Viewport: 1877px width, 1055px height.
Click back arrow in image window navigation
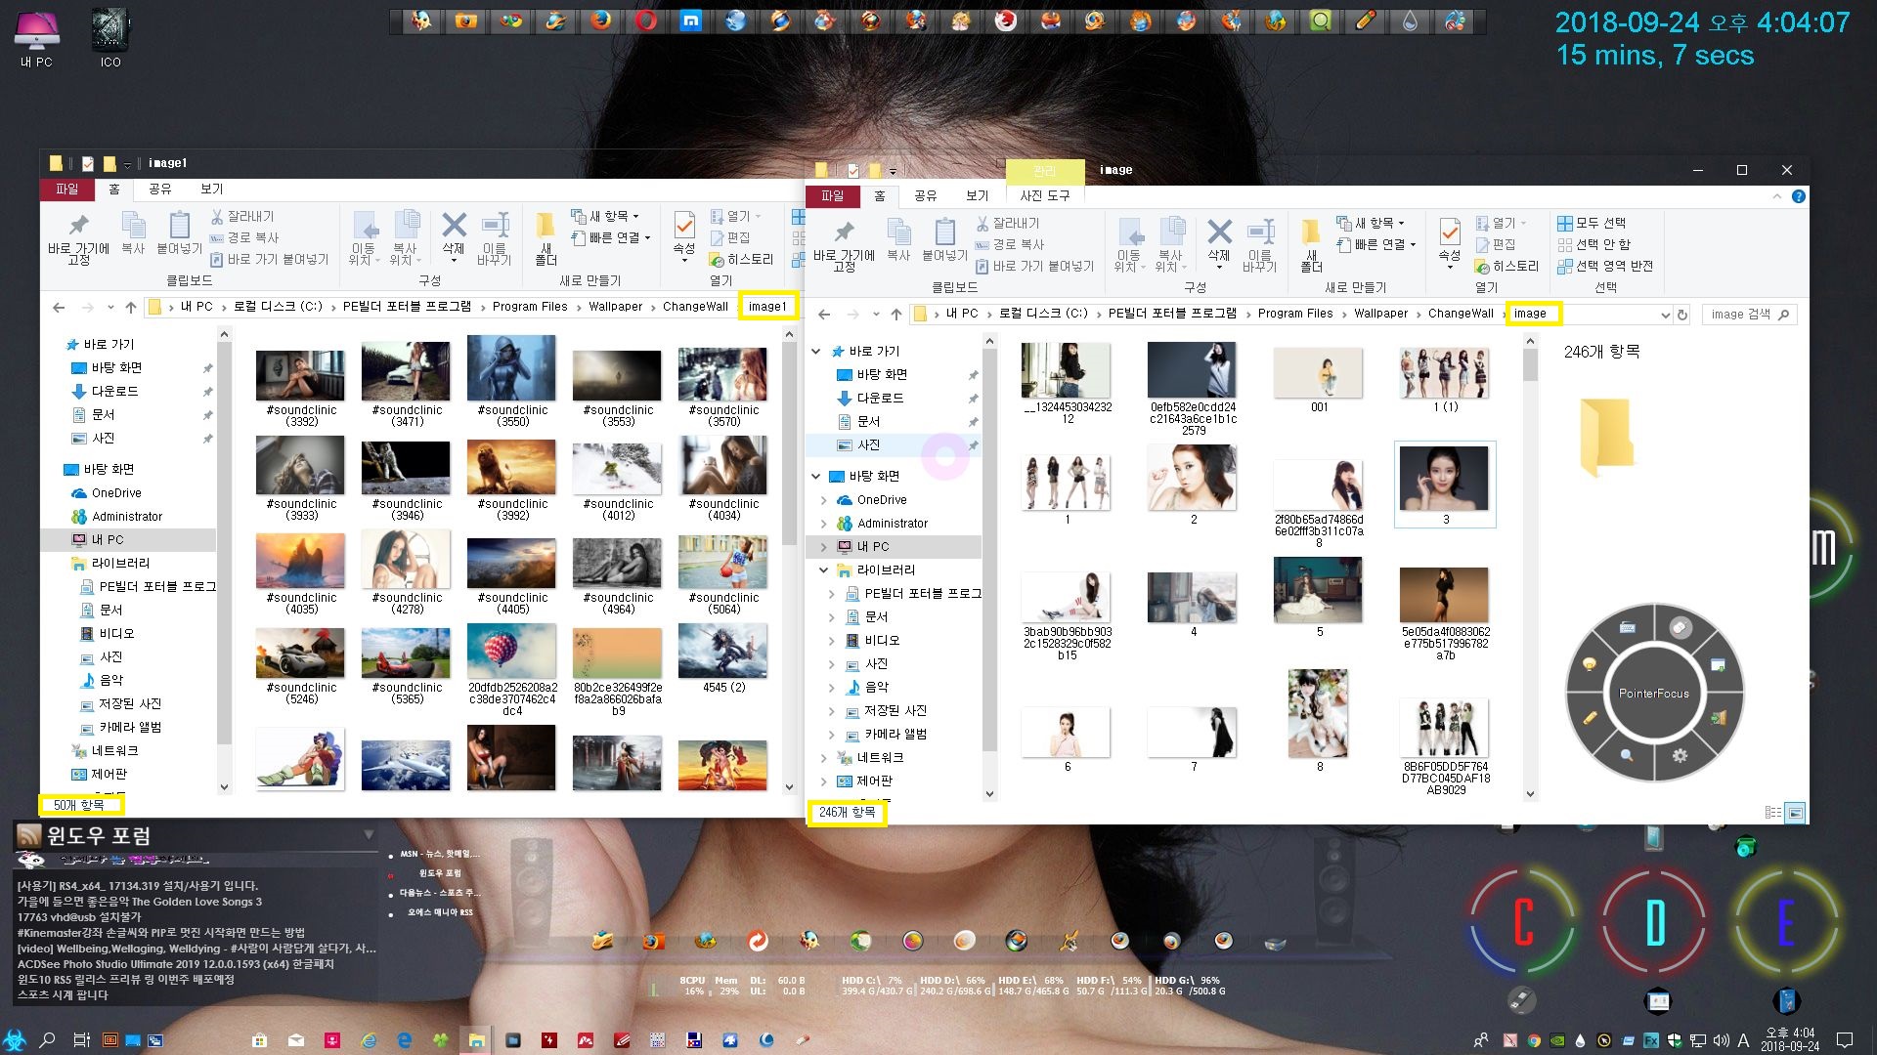(x=824, y=314)
